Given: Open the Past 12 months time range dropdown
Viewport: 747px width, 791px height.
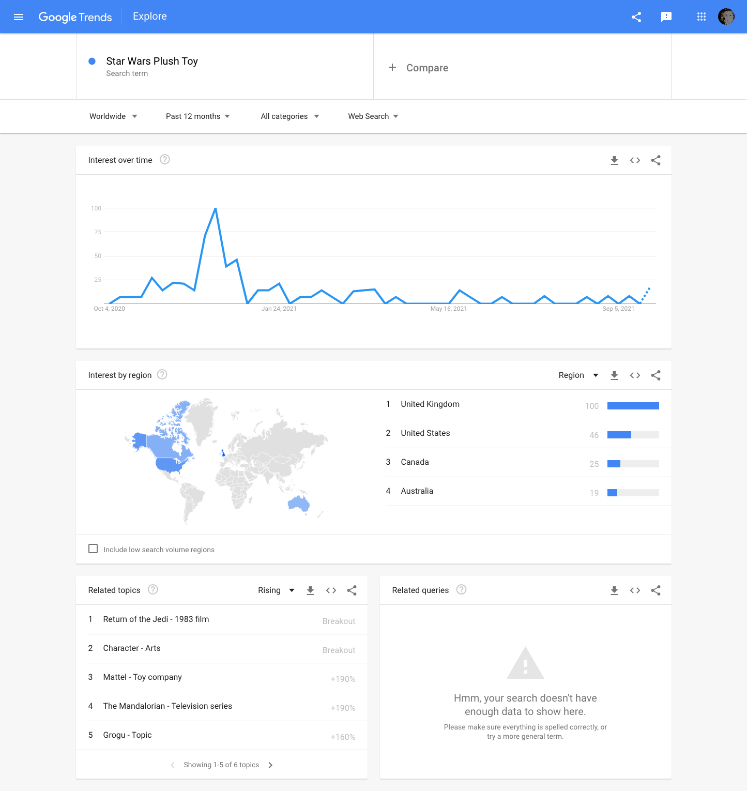Looking at the screenshot, I should click(x=198, y=116).
